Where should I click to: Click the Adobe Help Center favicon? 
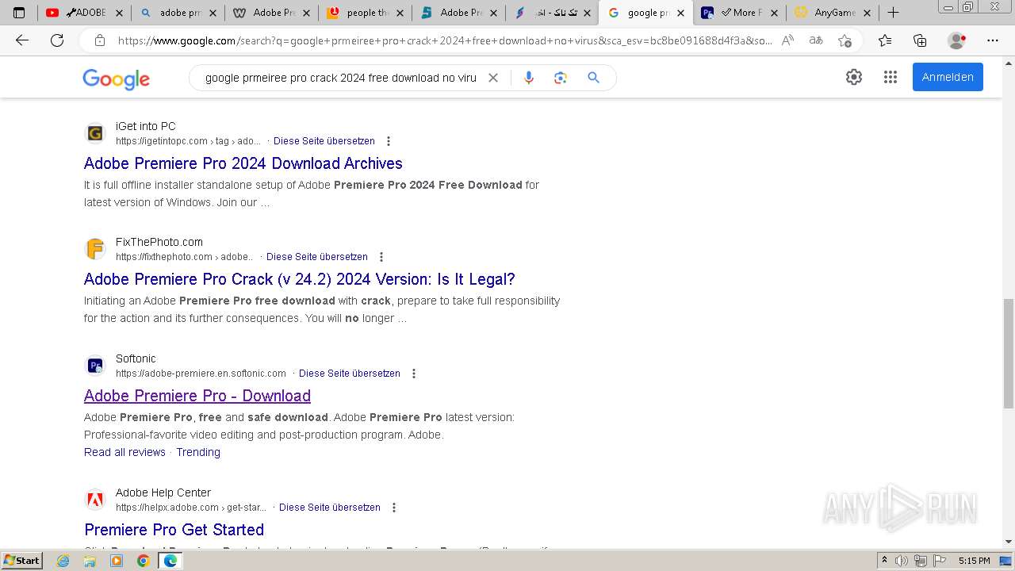tap(95, 500)
